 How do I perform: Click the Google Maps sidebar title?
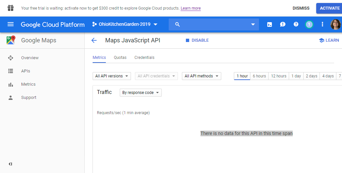(x=39, y=40)
